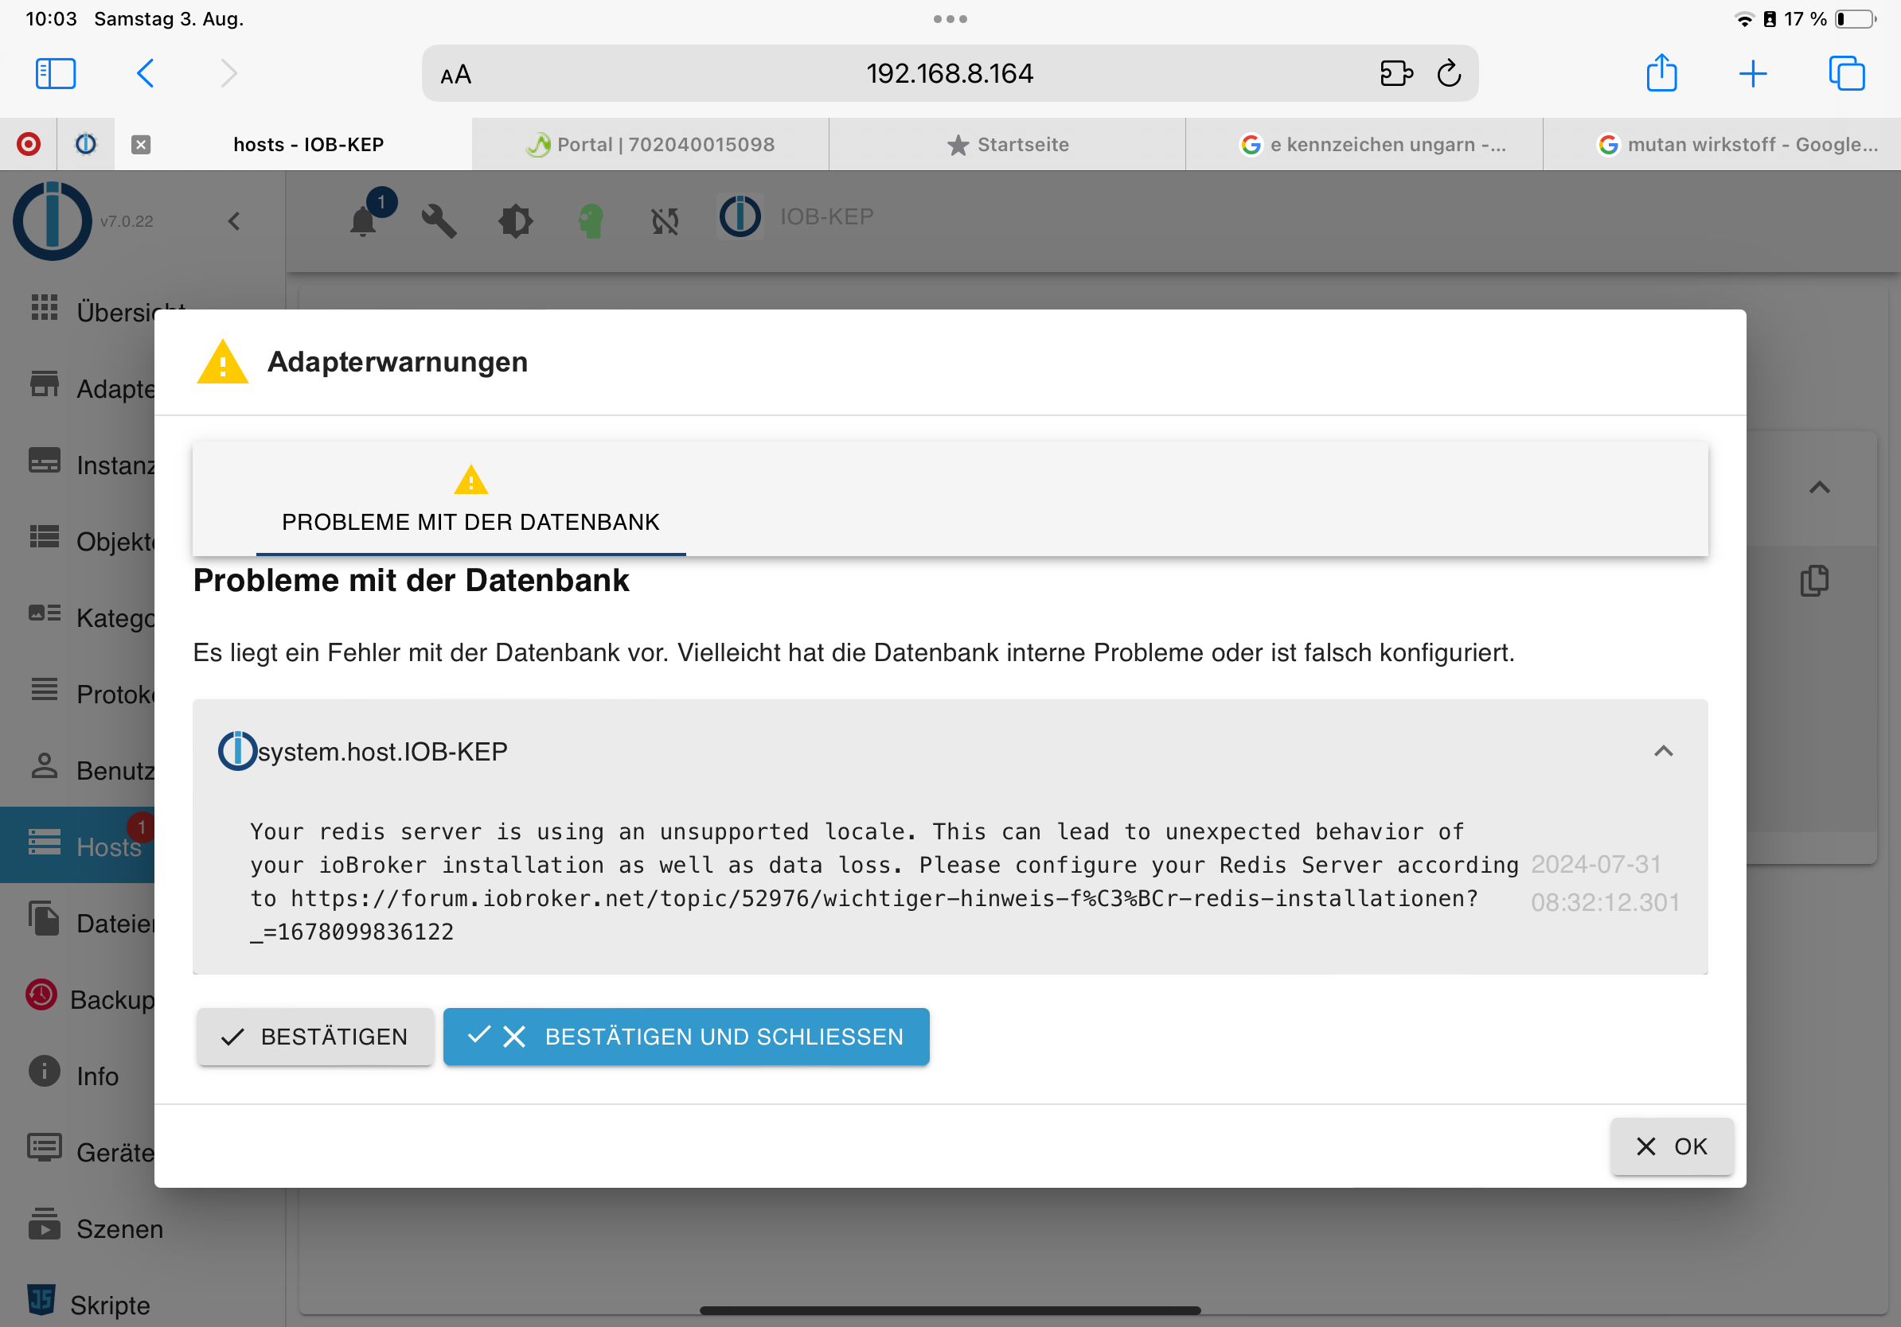Switch to the Startseite browser tab

pos(1007,145)
